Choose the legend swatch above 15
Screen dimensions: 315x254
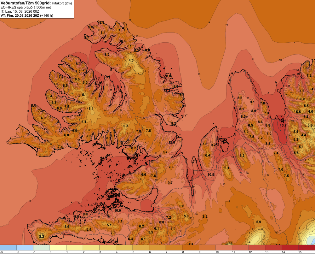tap(306, 248)
